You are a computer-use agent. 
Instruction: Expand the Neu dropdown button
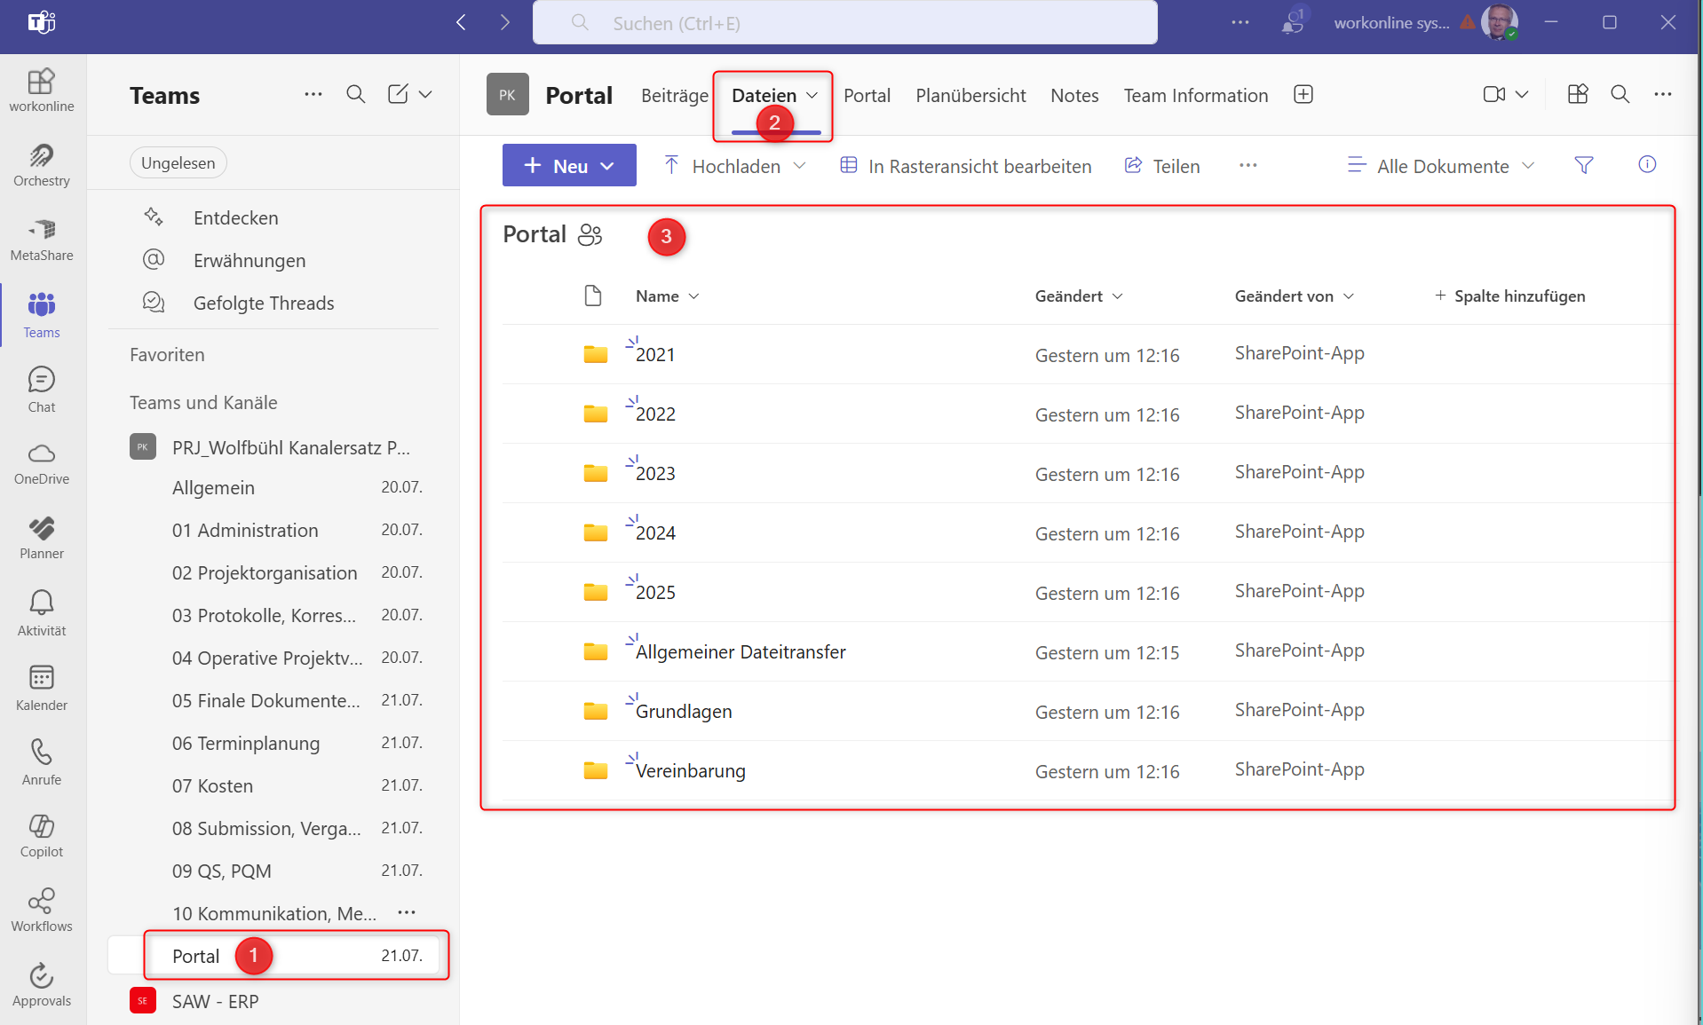[569, 166]
